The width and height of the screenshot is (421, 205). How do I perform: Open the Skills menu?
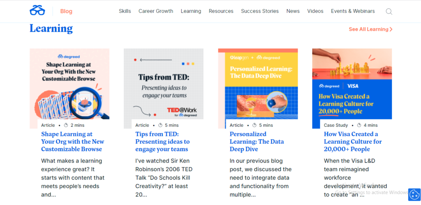[125, 11]
